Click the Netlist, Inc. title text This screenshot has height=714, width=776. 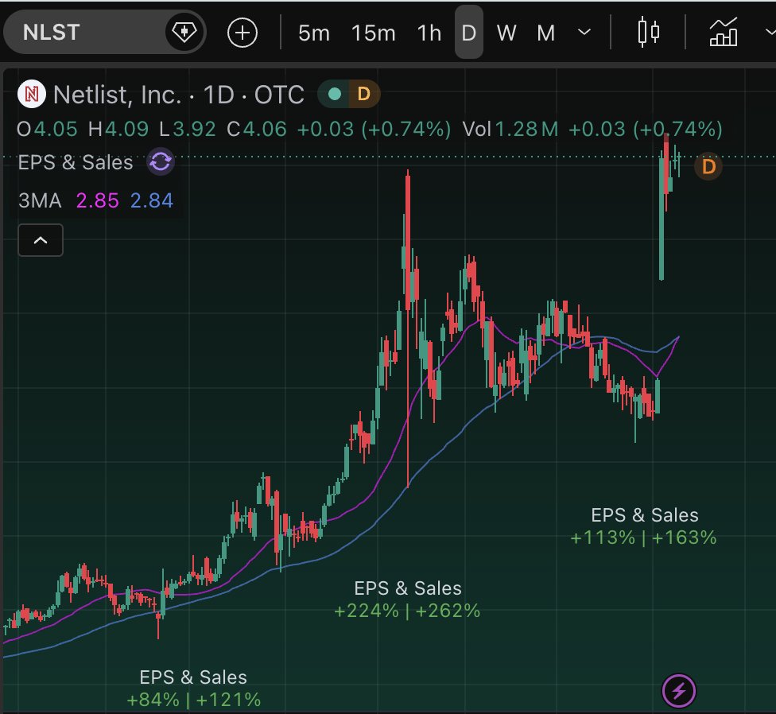click(118, 95)
